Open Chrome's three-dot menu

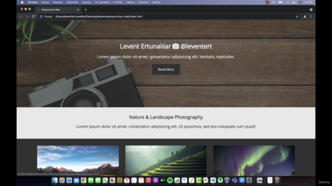(311, 17)
